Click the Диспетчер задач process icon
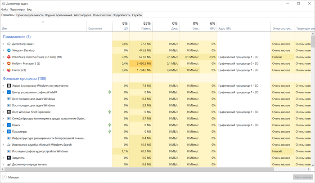Screen dimensions: 315x183 pos(9,44)
